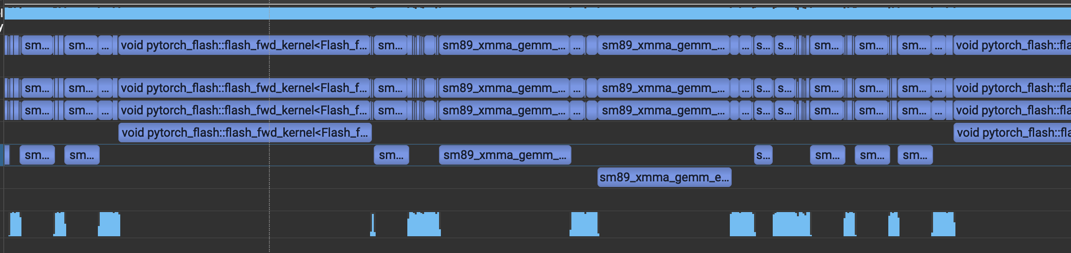This screenshot has height=253, width=1071.
Task: Select the second 'sm...' block in the fifth row
Action: tap(82, 155)
